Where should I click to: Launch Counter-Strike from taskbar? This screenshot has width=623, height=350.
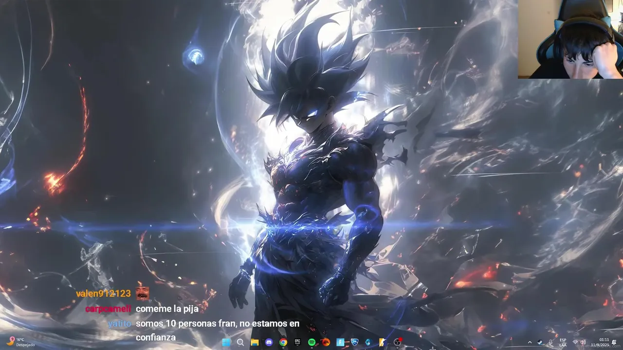[383, 342]
